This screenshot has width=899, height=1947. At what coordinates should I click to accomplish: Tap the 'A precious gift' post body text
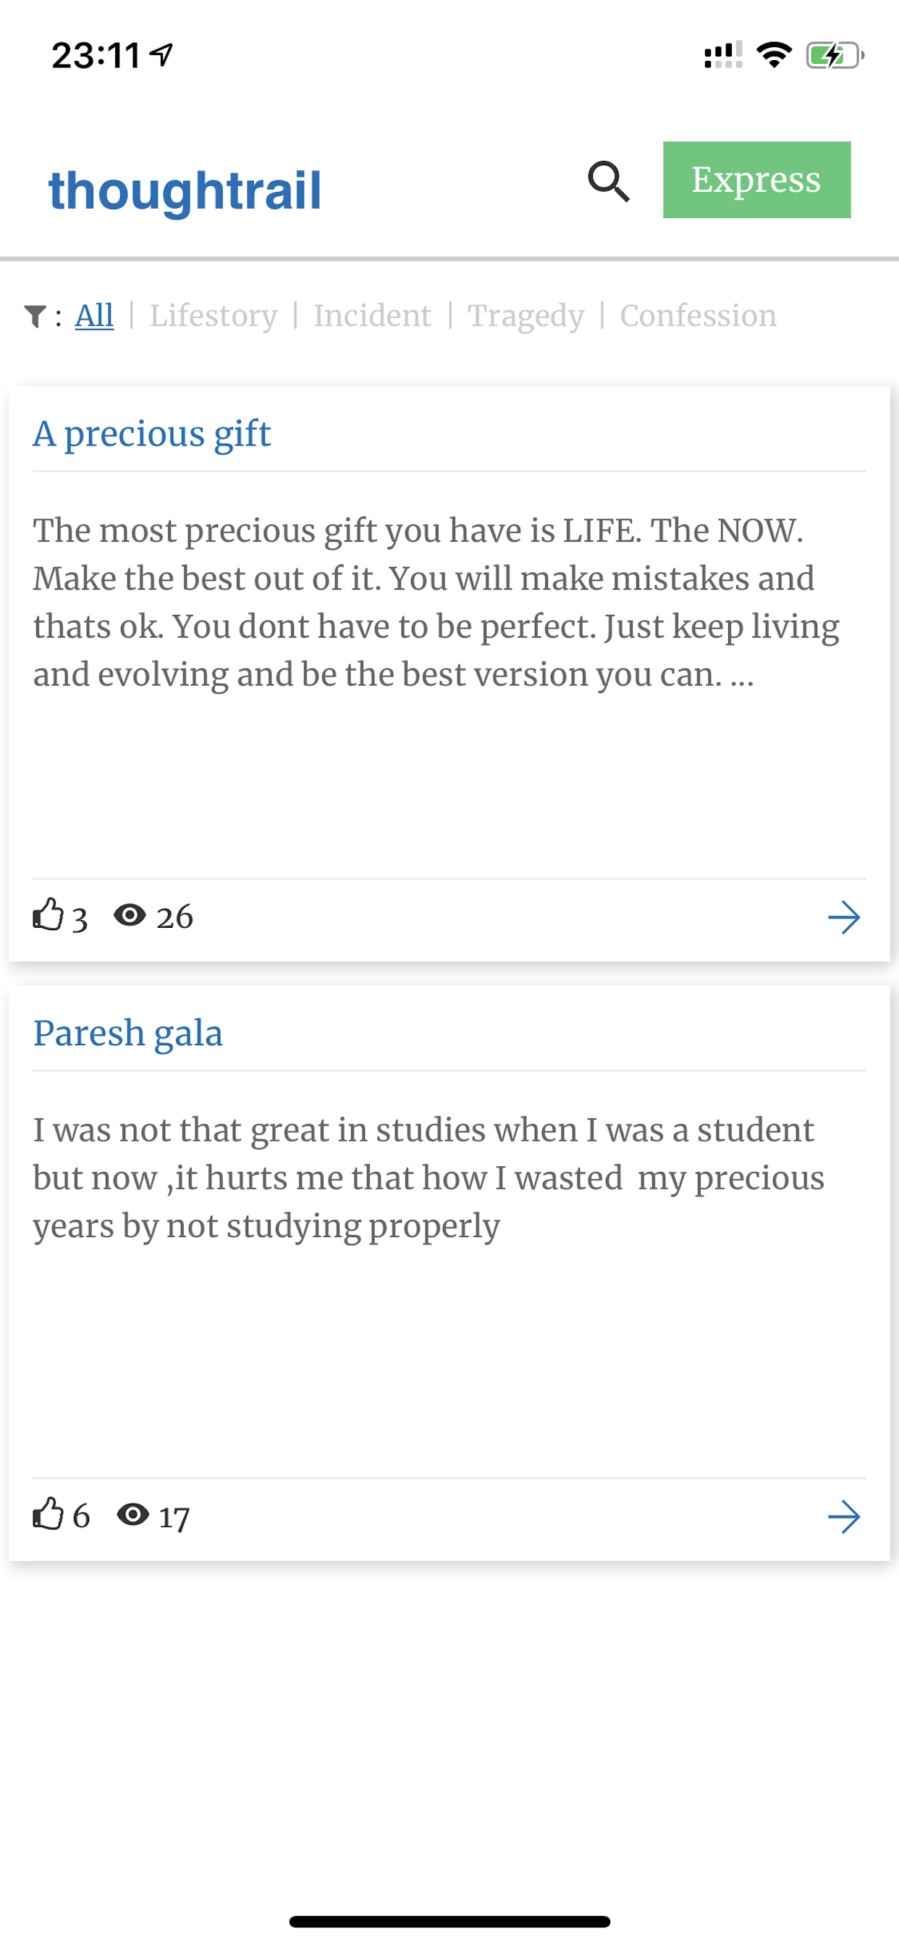[x=436, y=602]
